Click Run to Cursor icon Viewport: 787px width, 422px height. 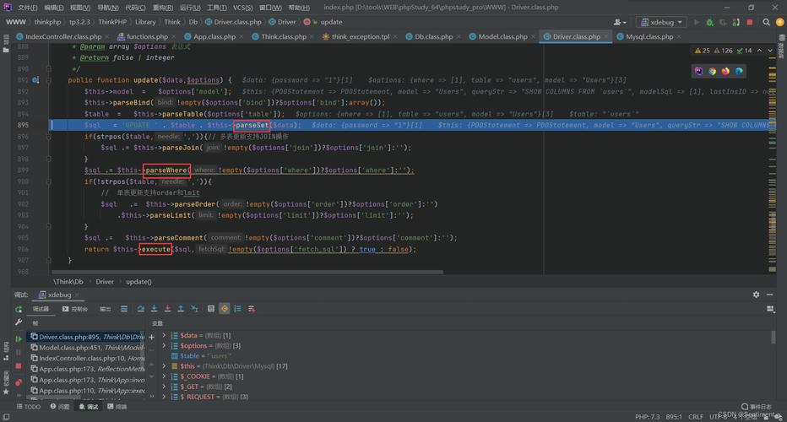(x=194, y=309)
